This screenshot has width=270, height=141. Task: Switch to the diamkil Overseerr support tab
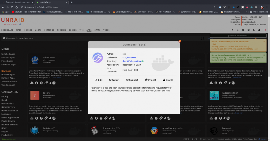coord(18,2)
